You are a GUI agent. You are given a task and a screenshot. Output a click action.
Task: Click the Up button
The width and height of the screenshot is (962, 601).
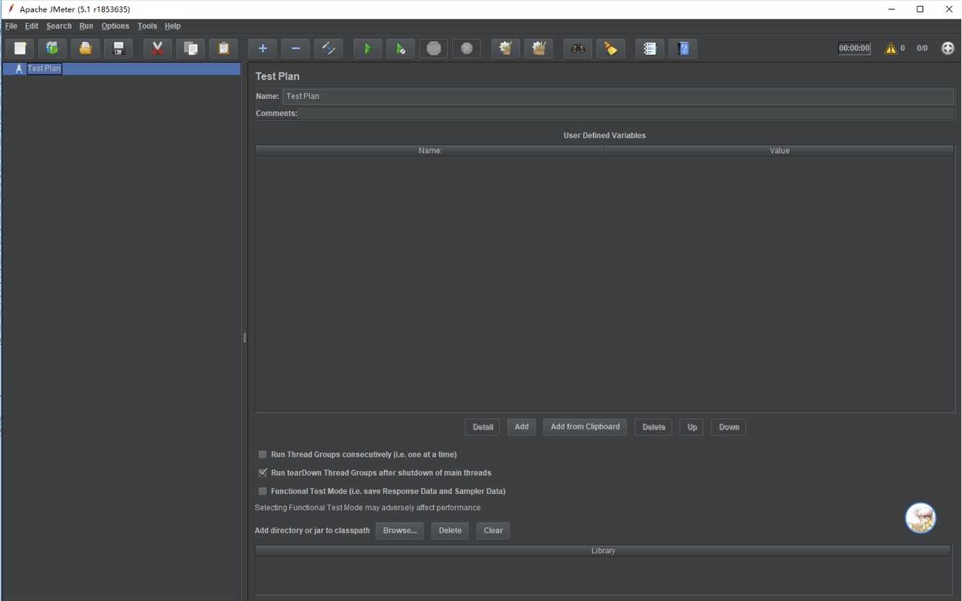(692, 427)
